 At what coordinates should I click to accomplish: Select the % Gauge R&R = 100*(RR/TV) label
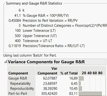pos(46,15)
